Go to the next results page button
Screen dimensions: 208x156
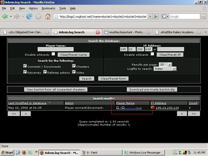[182, 114]
